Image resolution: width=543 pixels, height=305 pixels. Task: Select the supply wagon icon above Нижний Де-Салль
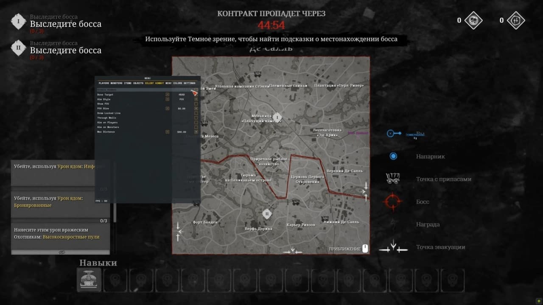tap(325, 218)
